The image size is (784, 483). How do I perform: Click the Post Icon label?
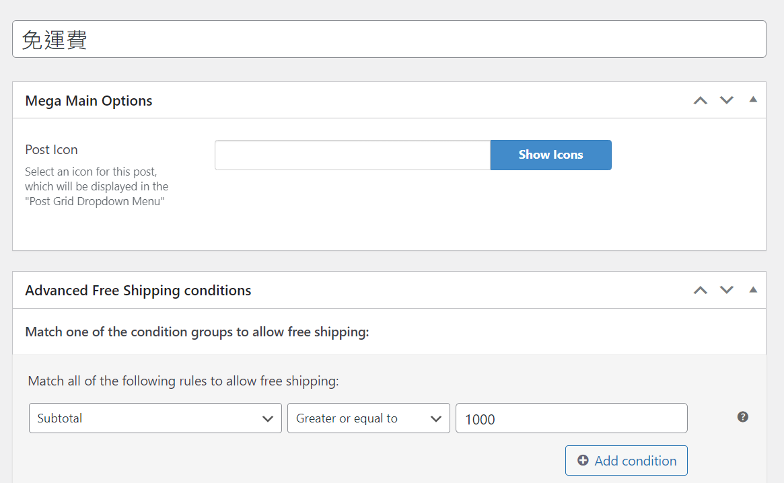coord(51,149)
